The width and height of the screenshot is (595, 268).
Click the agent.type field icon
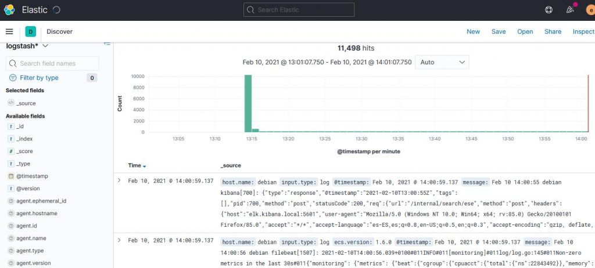click(x=11, y=251)
